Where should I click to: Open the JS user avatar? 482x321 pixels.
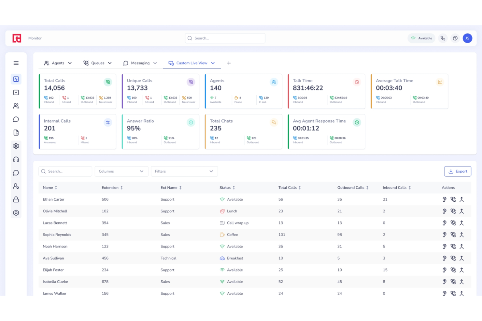pyautogui.click(x=467, y=38)
